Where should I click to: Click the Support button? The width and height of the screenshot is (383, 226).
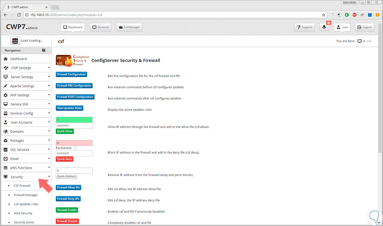[305, 27]
